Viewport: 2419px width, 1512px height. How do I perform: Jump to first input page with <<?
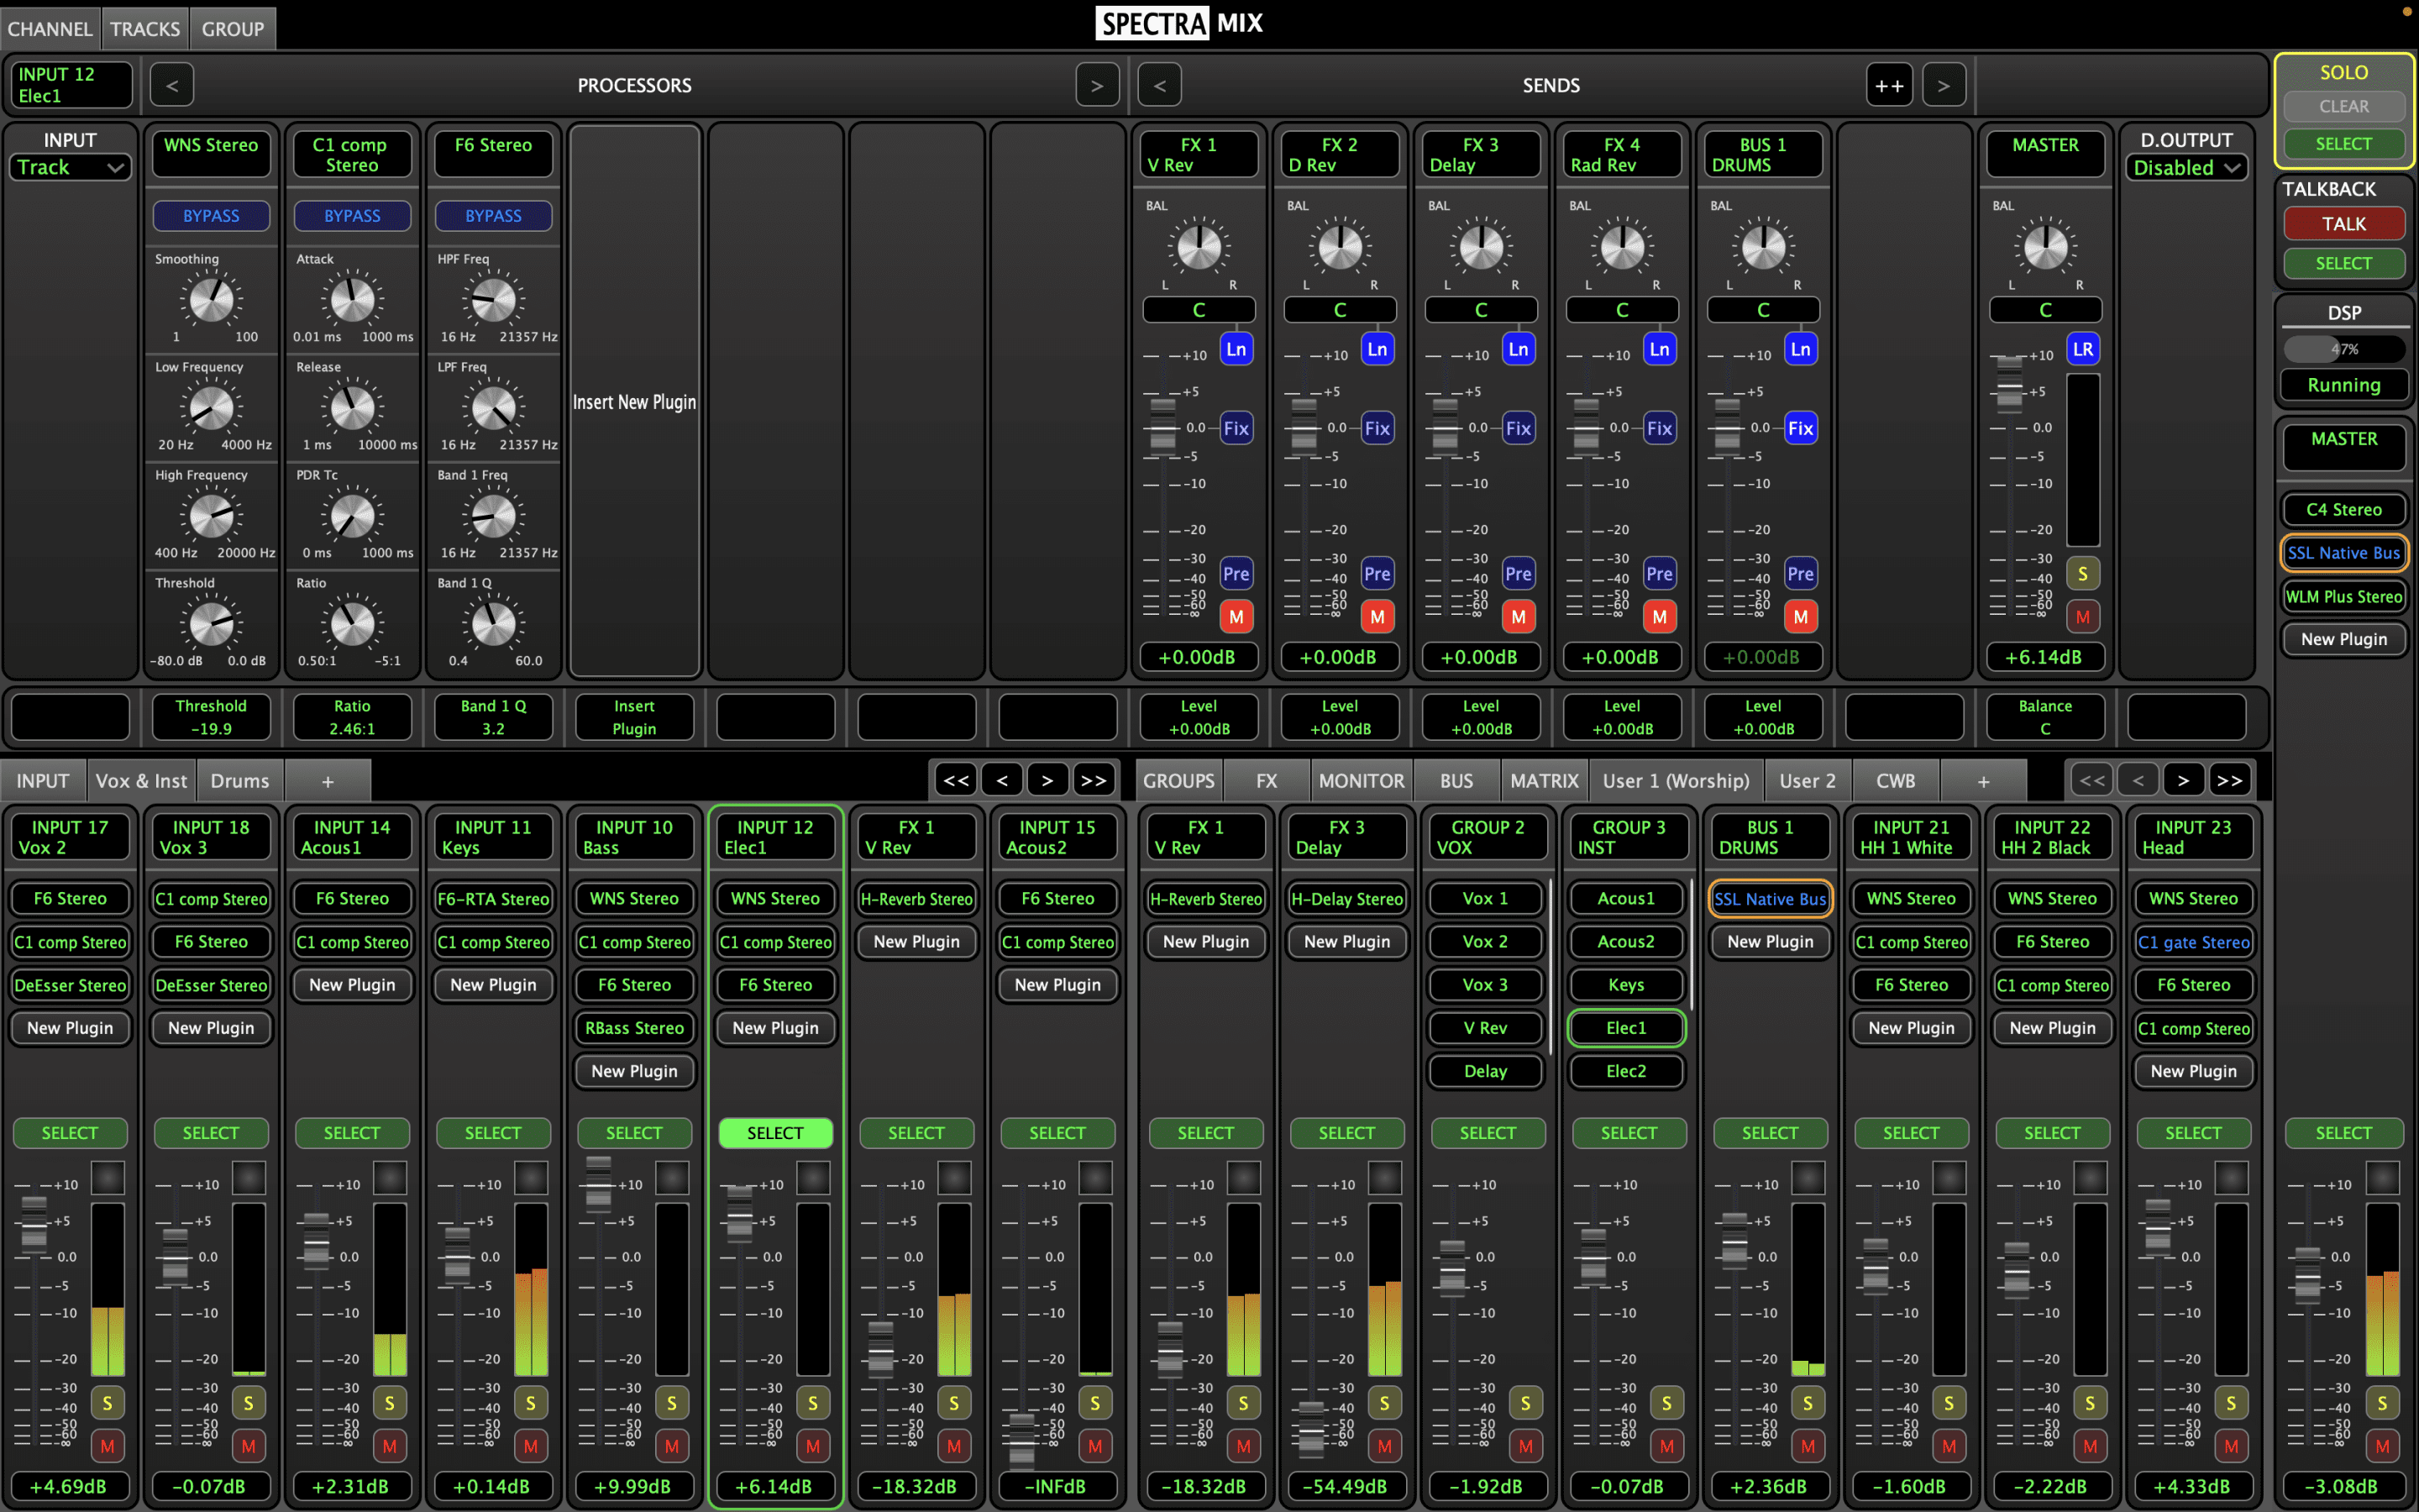[956, 780]
